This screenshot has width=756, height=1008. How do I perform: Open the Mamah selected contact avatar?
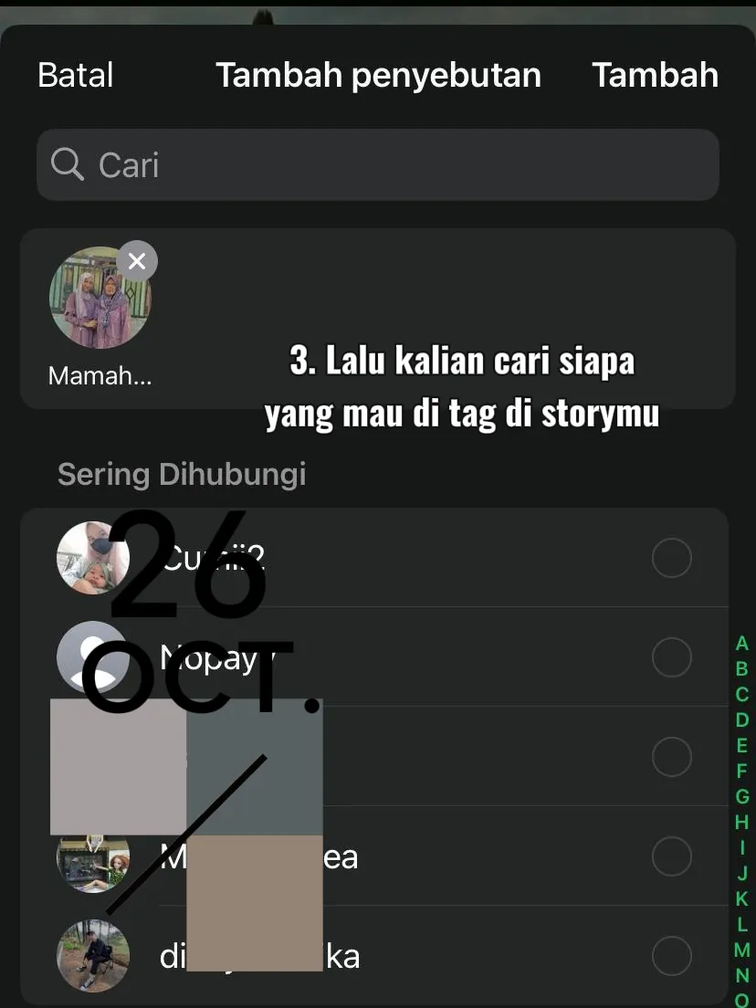click(100, 299)
